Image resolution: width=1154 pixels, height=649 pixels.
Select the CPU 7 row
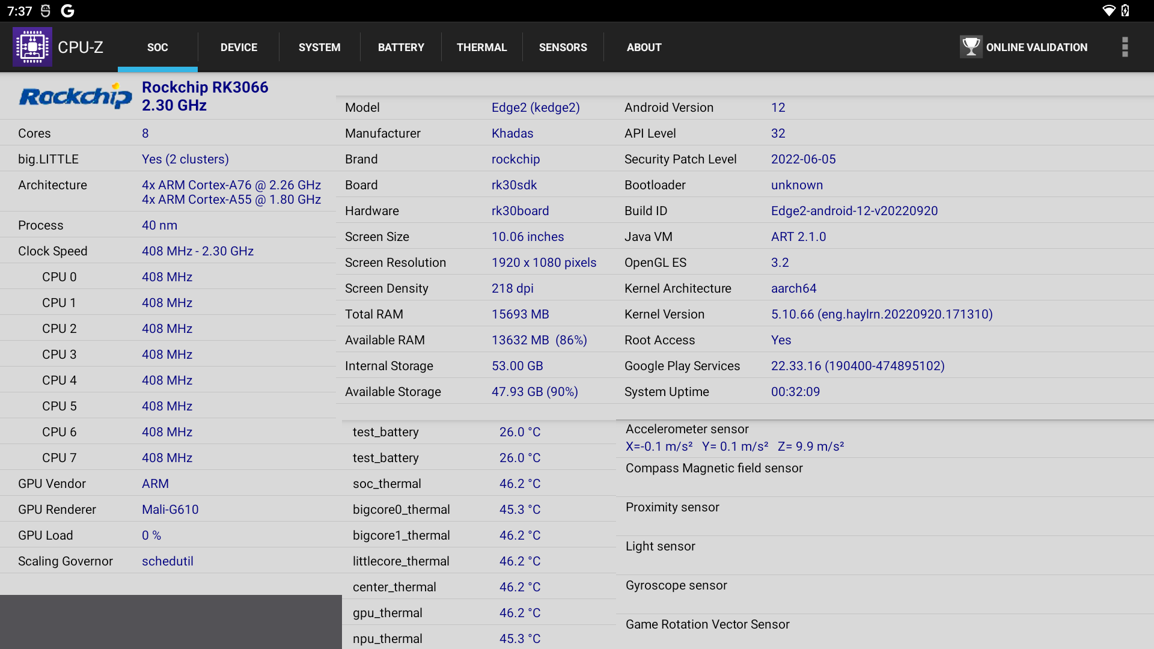(x=168, y=458)
